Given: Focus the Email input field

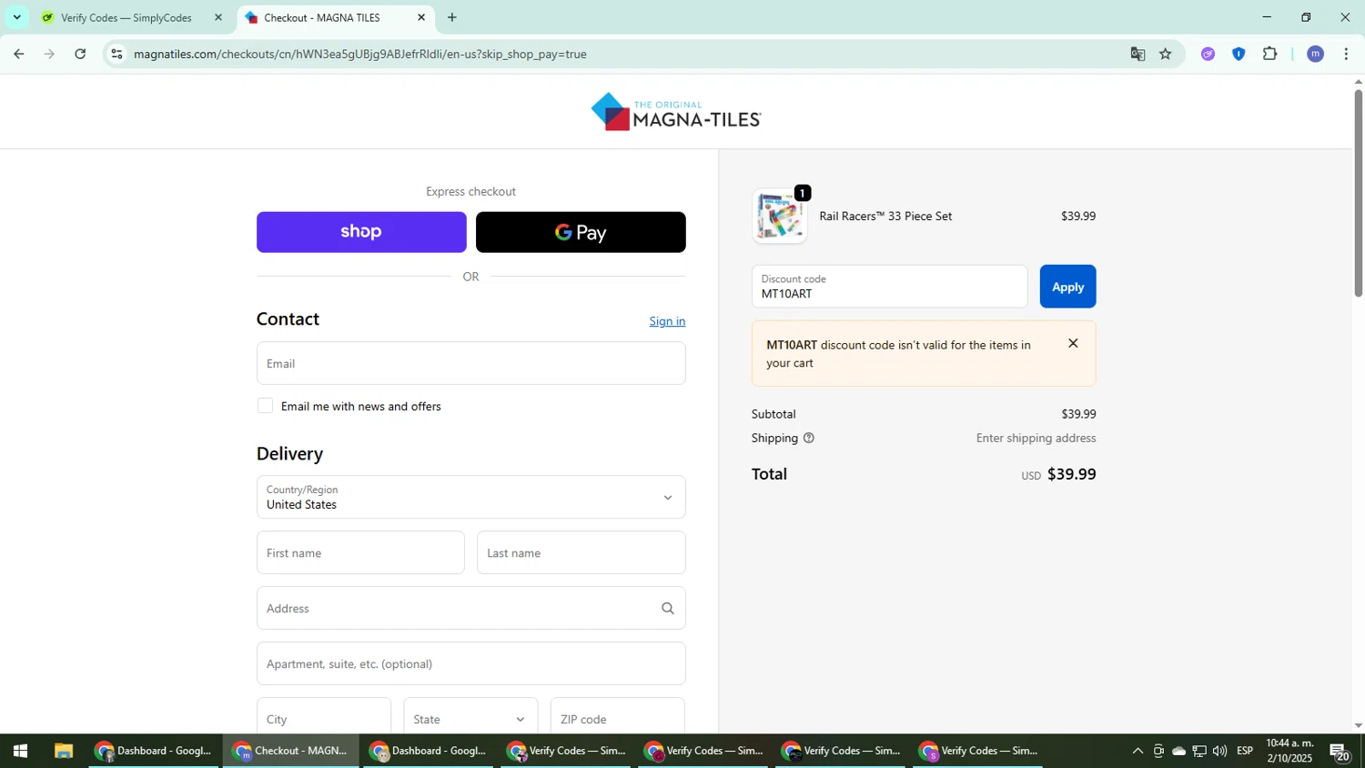Looking at the screenshot, I should pos(471,363).
